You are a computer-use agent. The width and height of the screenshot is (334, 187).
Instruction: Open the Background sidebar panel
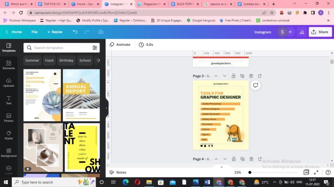click(x=9, y=153)
